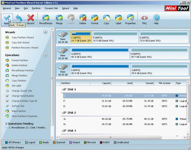Viewport: 191px width, 150px height.
Task: Launch Copy Partition Wizard
Action: (23, 37)
